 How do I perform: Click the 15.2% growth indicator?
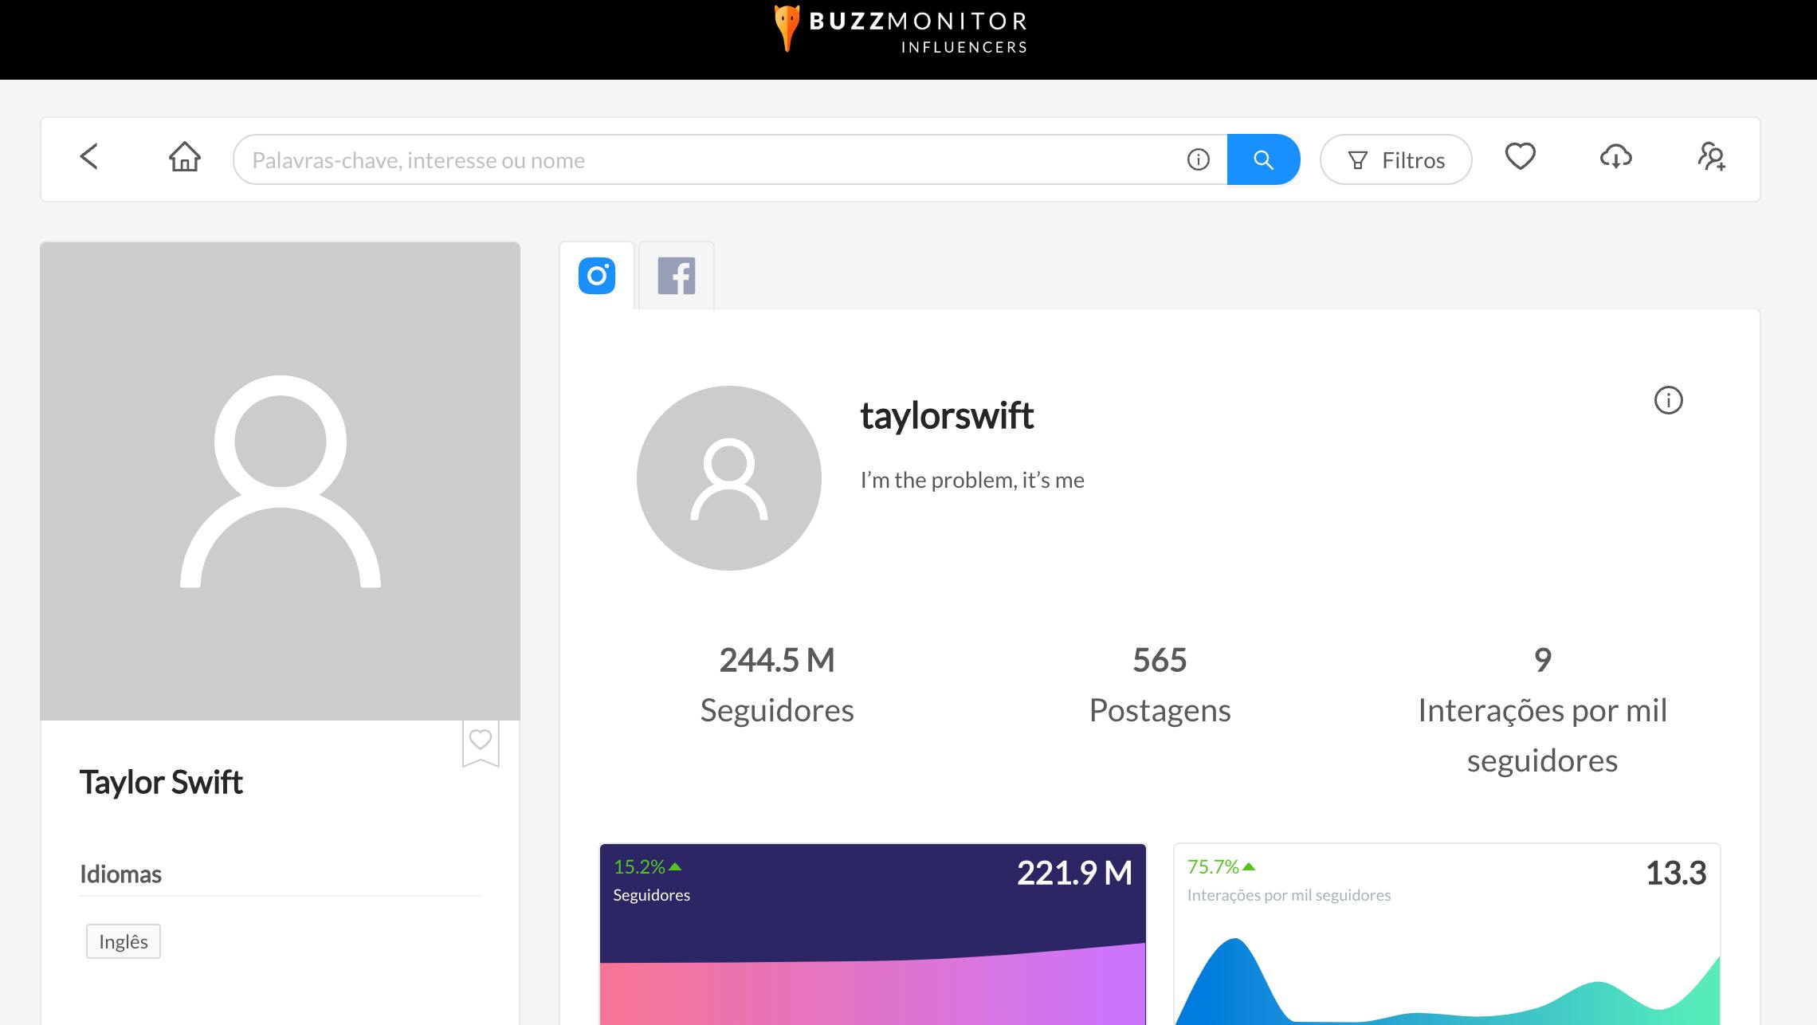(x=647, y=866)
